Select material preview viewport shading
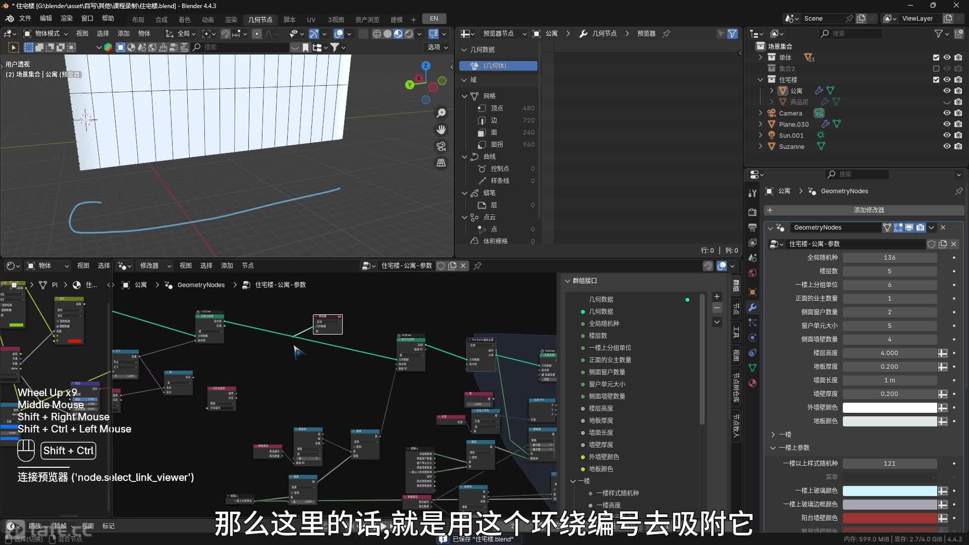Viewport: 969px width, 545px height. [x=398, y=34]
